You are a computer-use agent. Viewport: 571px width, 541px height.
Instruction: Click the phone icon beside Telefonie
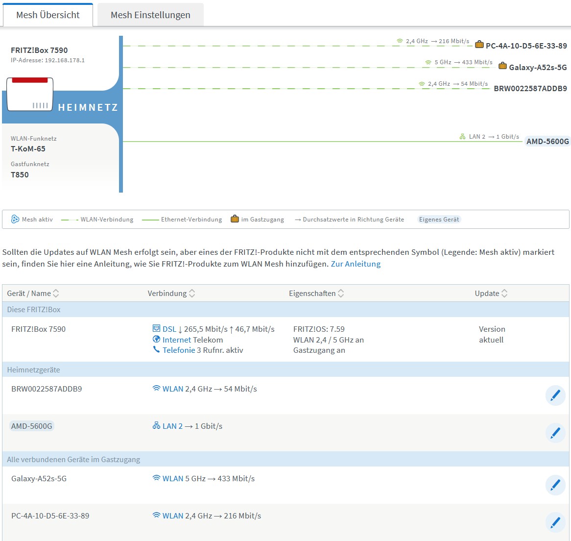pos(156,349)
